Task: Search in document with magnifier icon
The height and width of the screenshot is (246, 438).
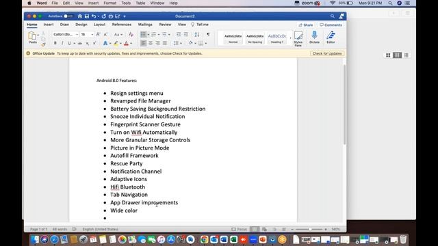Action: (332, 16)
